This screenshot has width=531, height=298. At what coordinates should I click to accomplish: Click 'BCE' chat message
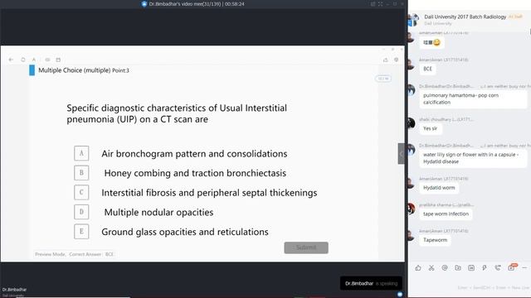click(428, 69)
